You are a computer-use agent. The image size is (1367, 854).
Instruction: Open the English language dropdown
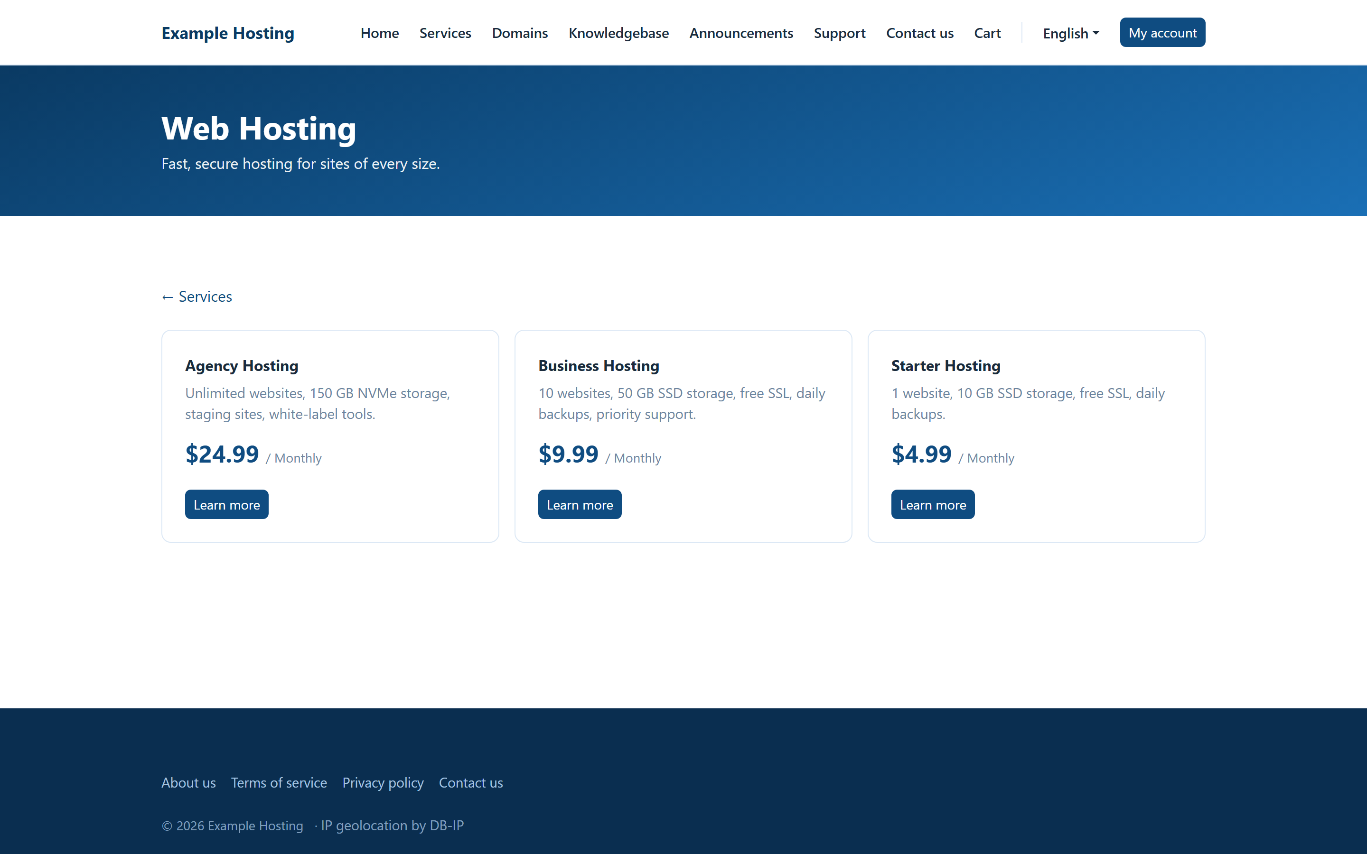point(1071,33)
